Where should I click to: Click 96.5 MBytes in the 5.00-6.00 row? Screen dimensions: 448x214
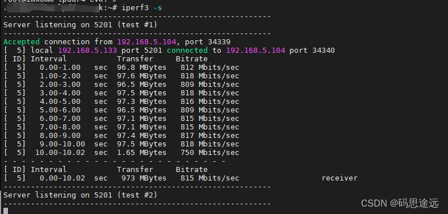pyautogui.click(x=142, y=110)
